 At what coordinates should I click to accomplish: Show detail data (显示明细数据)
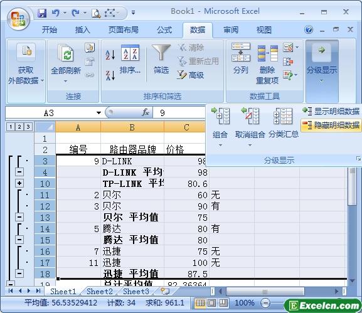click(x=331, y=112)
